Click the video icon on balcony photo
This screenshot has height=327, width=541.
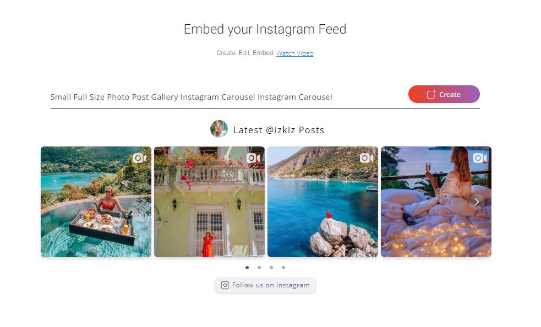pyautogui.click(x=253, y=158)
